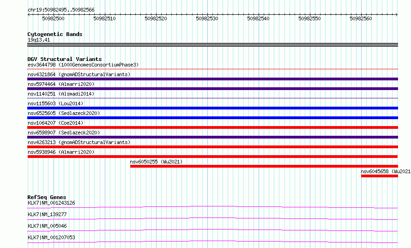Viewport: 411px width, 248px height.
Task: Open variant nsv6525605 Sedlazeck2020 label
Action: pos(64,113)
